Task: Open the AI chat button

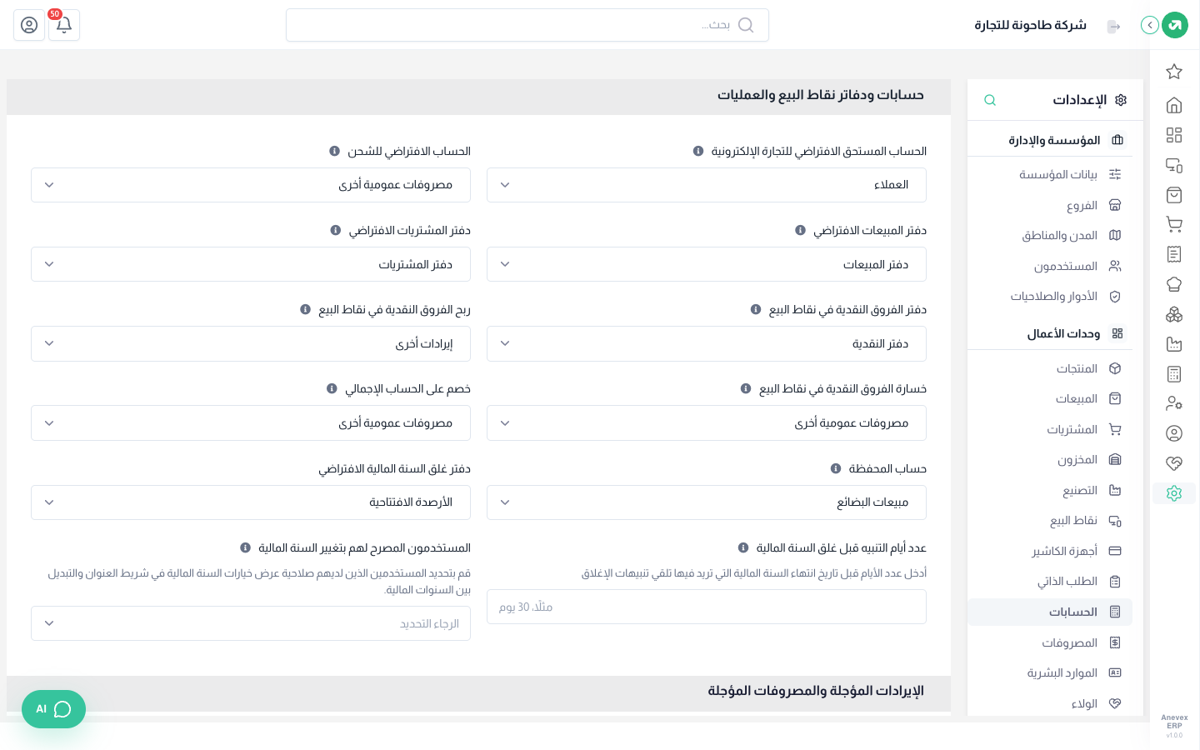Action: pyautogui.click(x=53, y=709)
